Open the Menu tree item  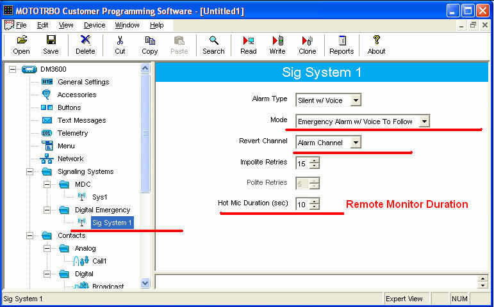click(x=66, y=146)
